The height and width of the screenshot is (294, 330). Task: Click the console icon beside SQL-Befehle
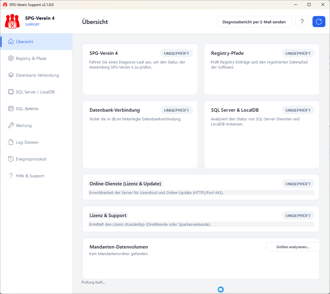(x=11, y=109)
